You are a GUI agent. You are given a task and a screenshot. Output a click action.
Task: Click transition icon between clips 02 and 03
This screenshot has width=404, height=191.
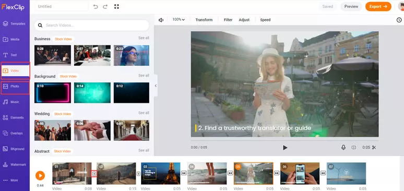point(138,174)
